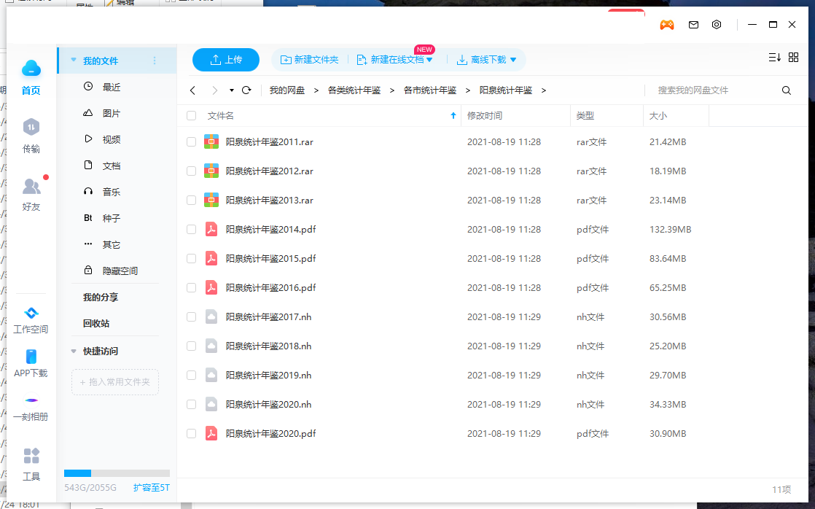Toggle the select-all checkbox in header
Image resolution: width=815 pixels, height=509 pixels.
pos(191,115)
